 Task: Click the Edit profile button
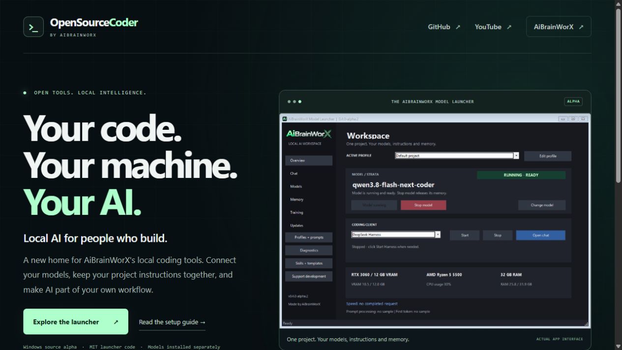coord(548,156)
